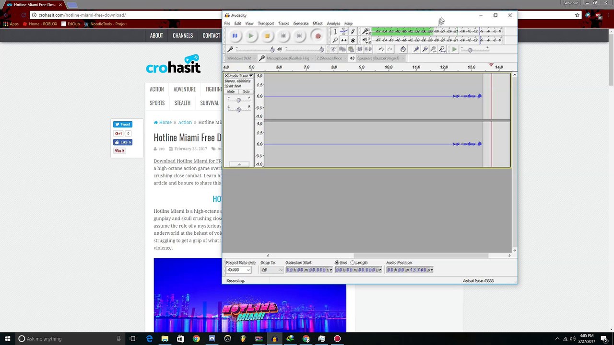The width and height of the screenshot is (614, 345).
Task: Select the End radio button
Action: 337,263
